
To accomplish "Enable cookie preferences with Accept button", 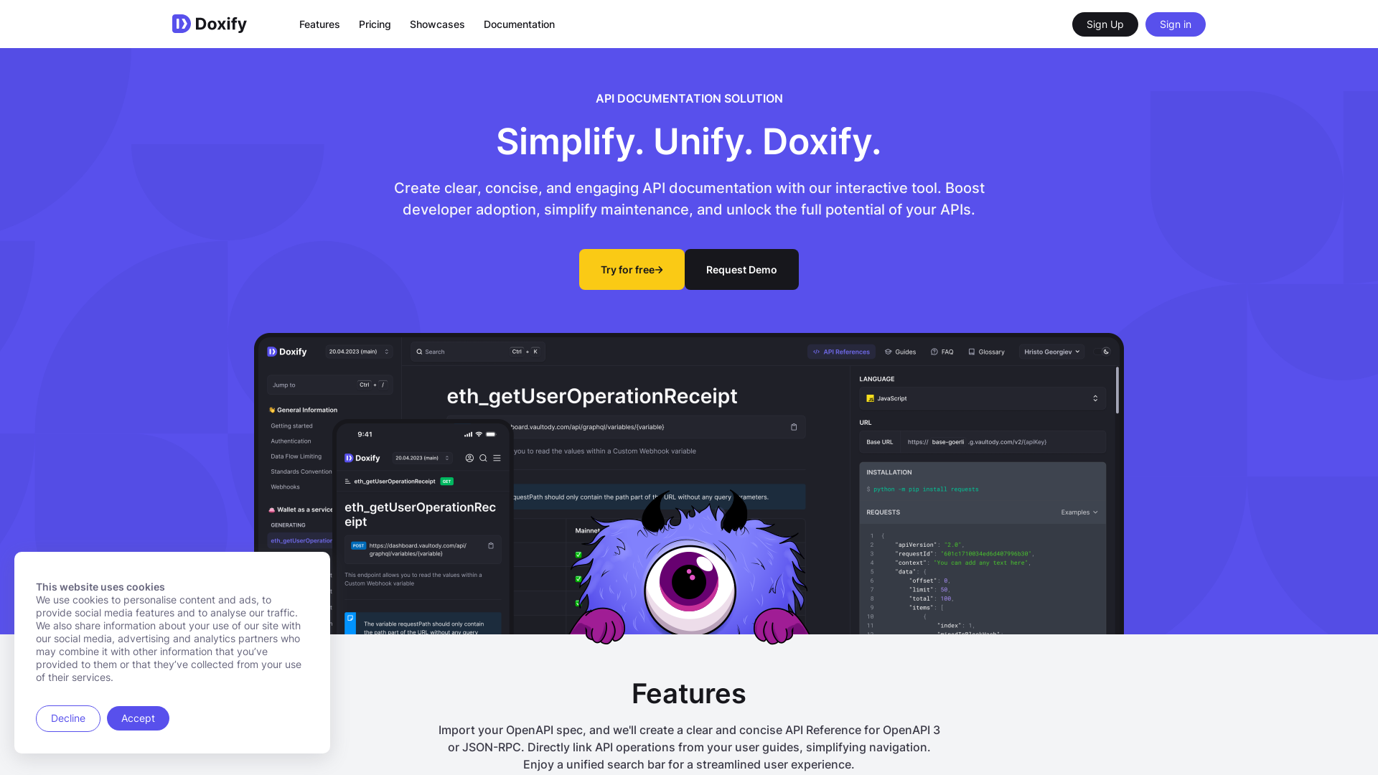I will (x=137, y=718).
